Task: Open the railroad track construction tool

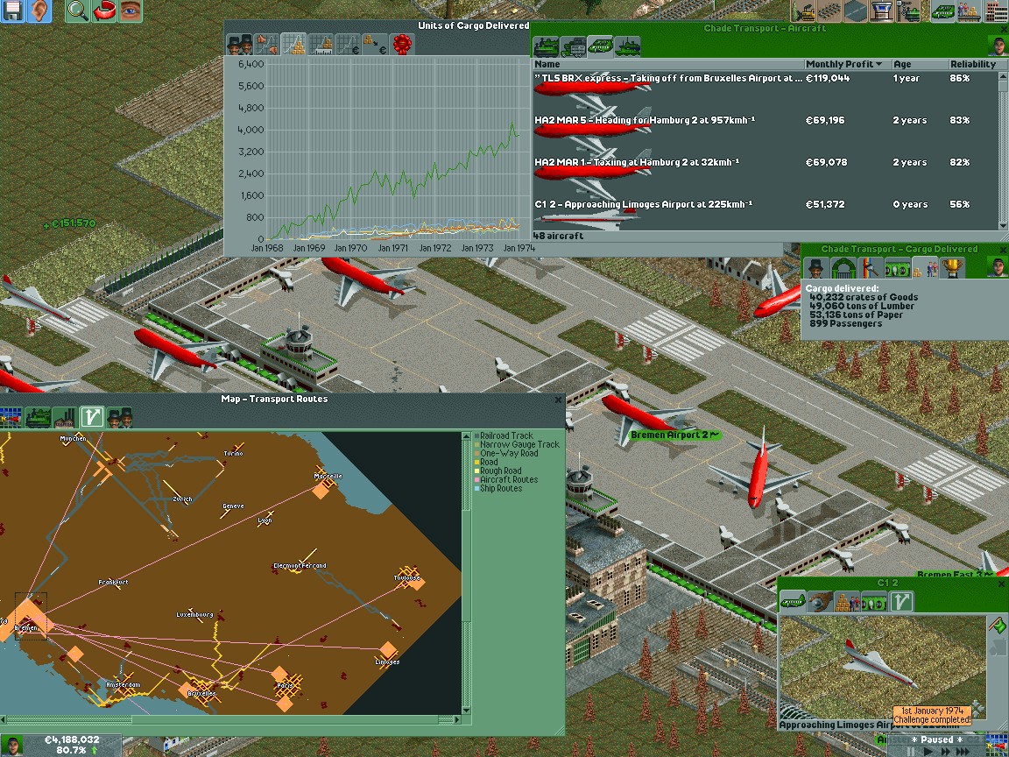Action: [x=829, y=11]
